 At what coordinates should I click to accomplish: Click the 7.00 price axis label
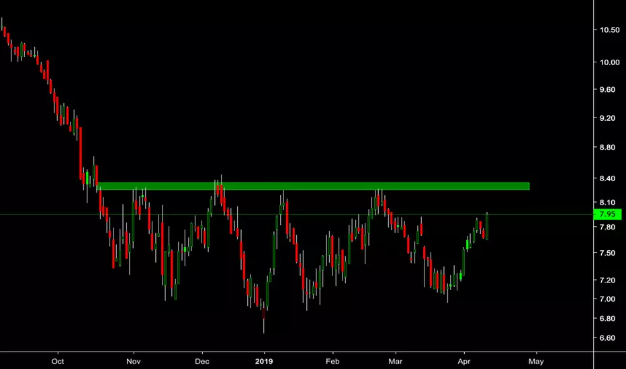pyautogui.click(x=607, y=299)
